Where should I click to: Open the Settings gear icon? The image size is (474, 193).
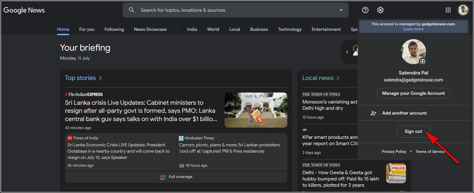(380, 10)
